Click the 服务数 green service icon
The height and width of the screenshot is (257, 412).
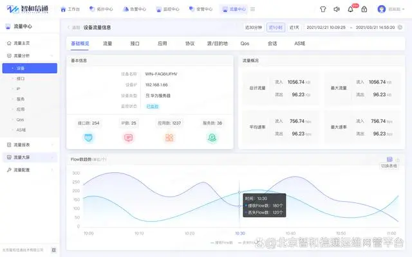click(212, 137)
